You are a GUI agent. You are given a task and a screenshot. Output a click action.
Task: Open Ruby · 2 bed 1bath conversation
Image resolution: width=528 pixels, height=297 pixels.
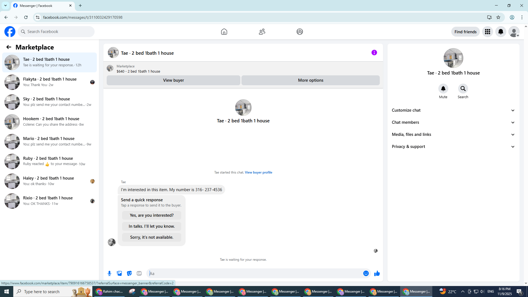[x=50, y=161]
